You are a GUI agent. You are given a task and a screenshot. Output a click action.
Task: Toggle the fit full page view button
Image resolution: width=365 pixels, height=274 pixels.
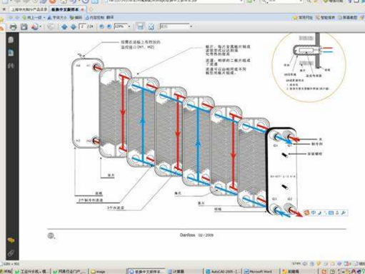(x=151, y=26)
